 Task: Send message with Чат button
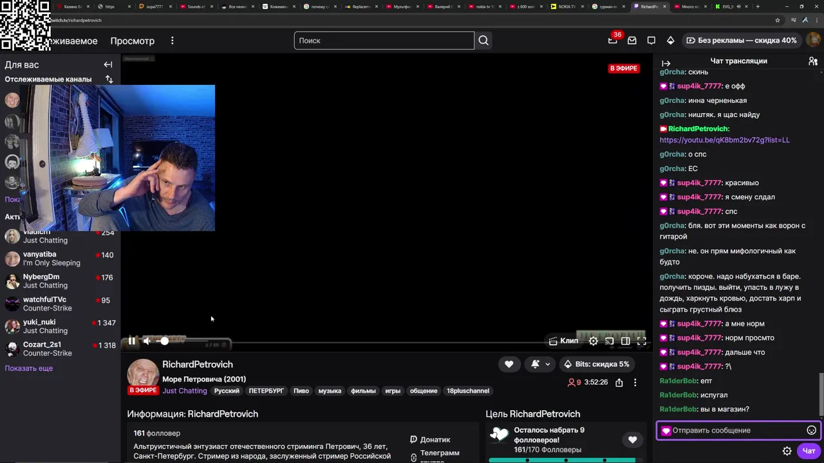809,451
